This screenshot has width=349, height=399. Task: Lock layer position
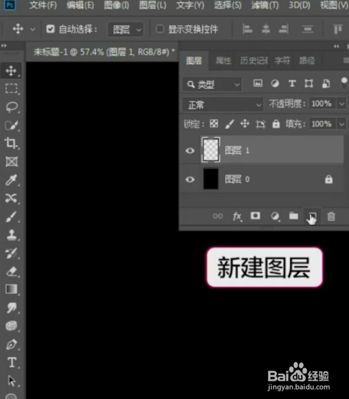click(x=245, y=124)
